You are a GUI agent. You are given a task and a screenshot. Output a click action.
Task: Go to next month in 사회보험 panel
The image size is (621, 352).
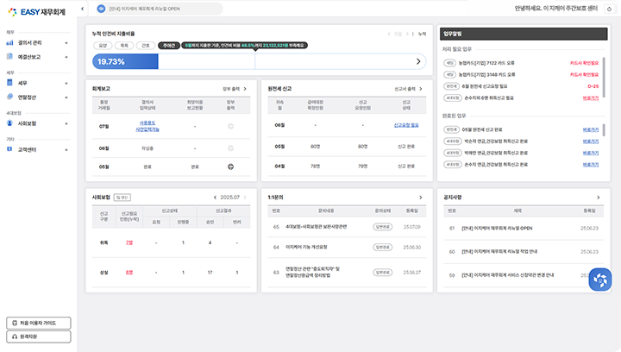[245, 198]
